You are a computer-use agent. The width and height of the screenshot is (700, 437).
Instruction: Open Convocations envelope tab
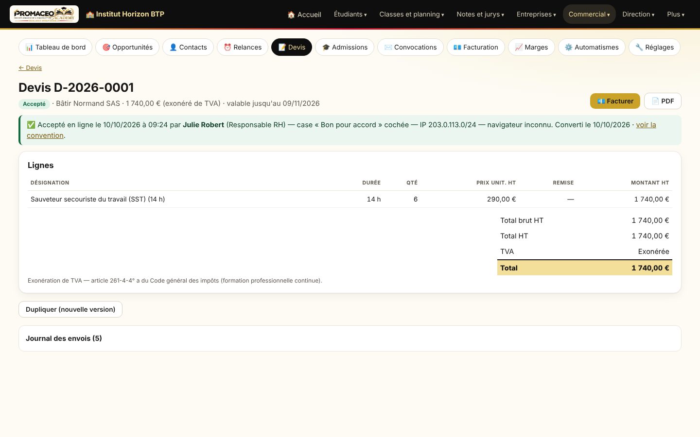click(410, 47)
